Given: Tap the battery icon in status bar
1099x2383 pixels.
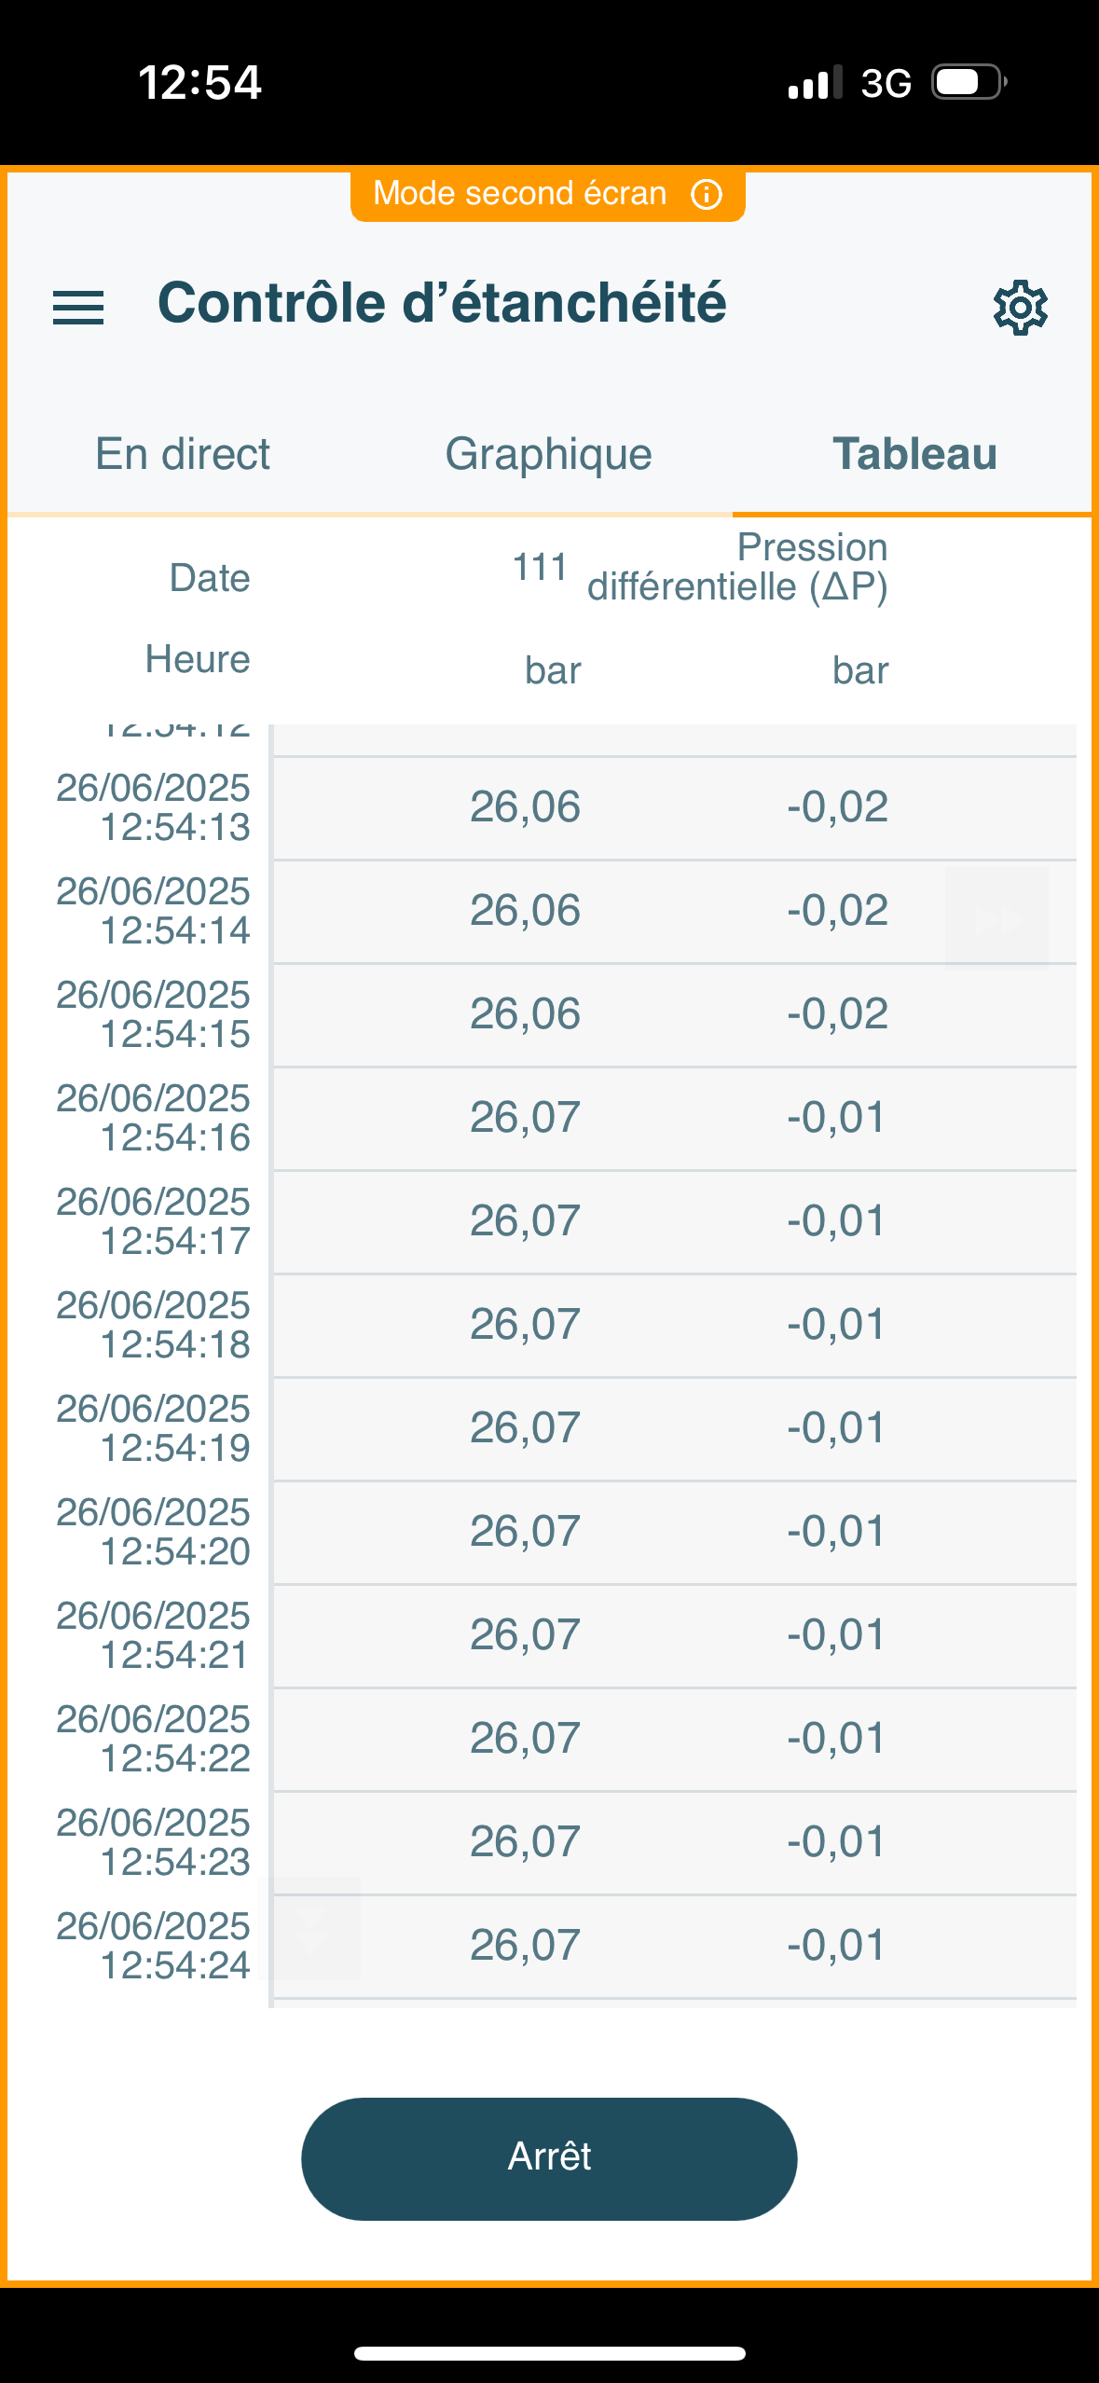Looking at the screenshot, I should 969,82.
